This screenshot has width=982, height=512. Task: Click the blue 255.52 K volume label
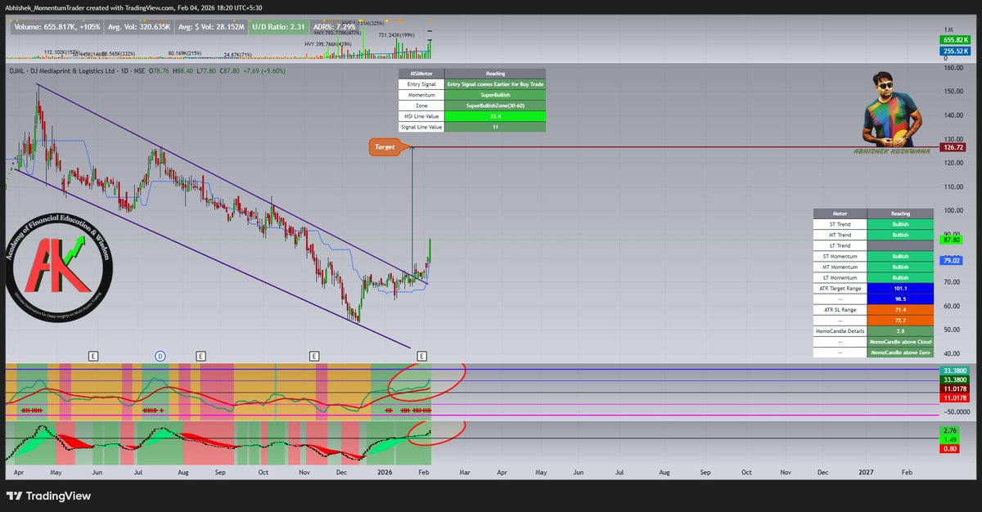tap(954, 51)
